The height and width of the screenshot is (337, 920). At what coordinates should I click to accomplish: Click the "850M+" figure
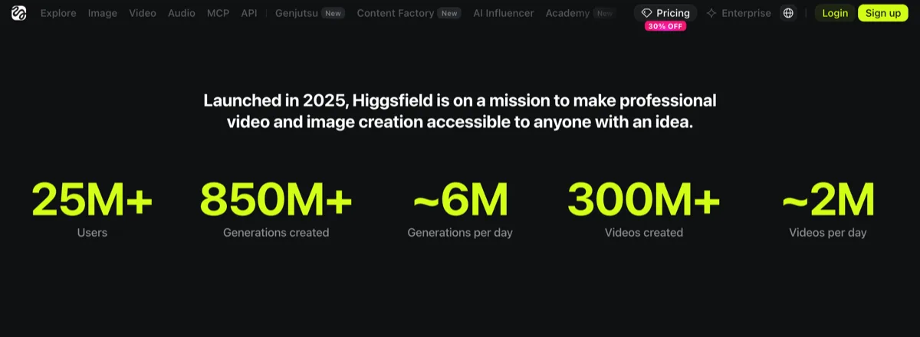click(x=276, y=200)
